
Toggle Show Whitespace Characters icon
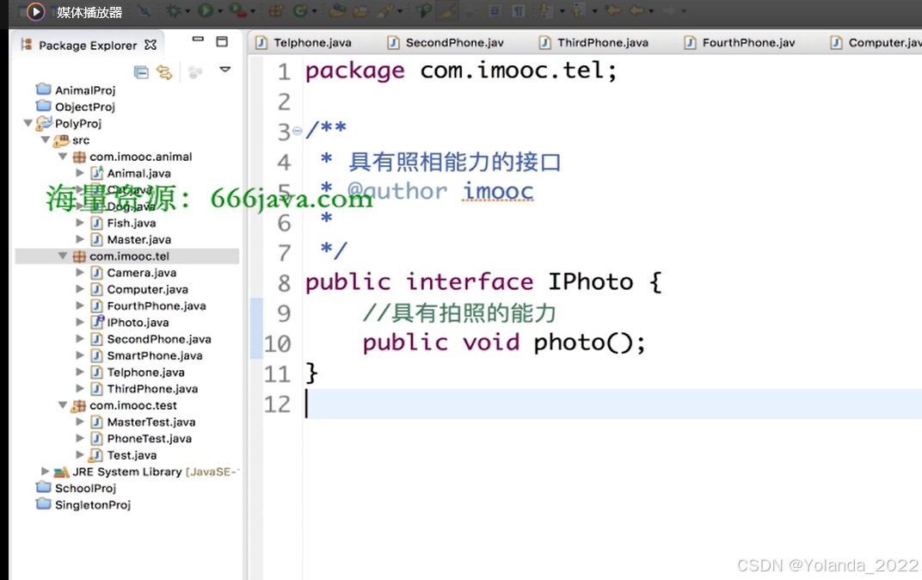(x=518, y=10)
